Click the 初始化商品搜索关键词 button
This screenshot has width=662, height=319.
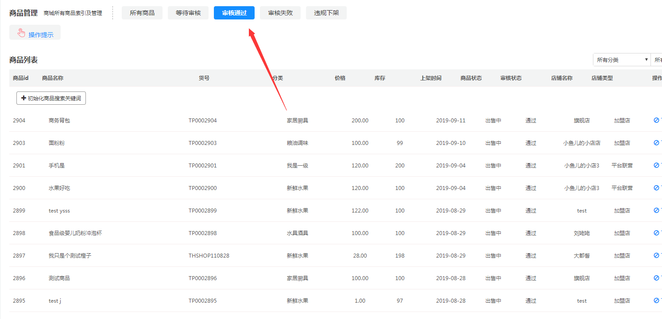(51, 98)
